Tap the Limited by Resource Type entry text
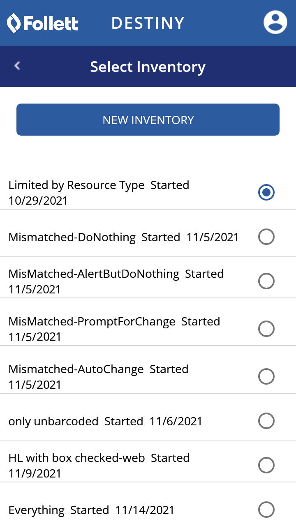 [99, 192]
